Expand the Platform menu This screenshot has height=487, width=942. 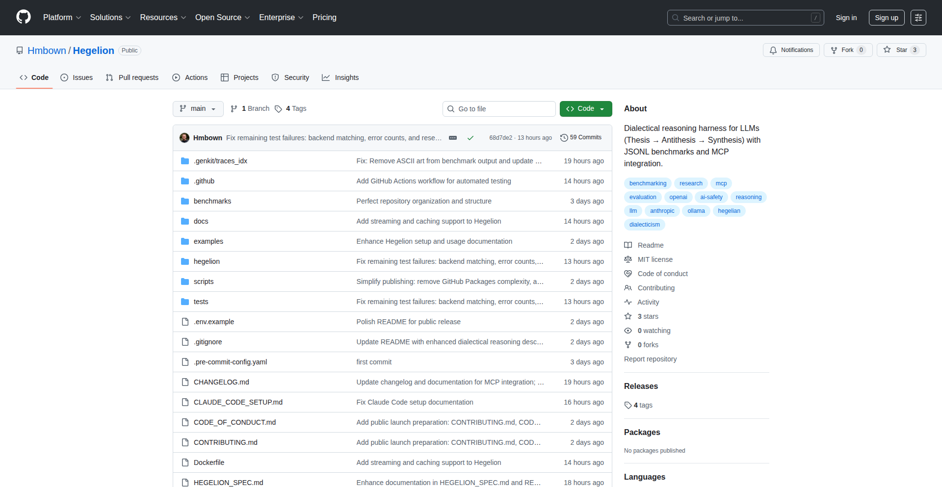62,18
